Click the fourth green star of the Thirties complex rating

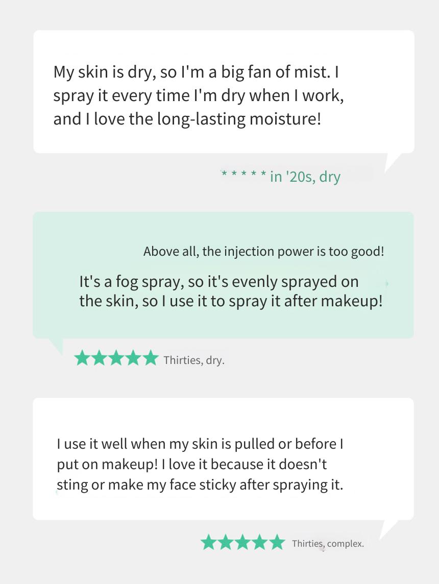tap(260, 542)
